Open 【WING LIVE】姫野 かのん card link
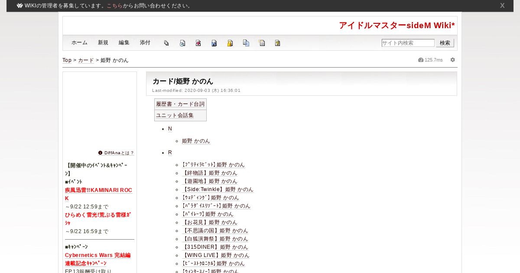Screen dimensions: 520x273 pyautogui.click(x=216, y=255)
